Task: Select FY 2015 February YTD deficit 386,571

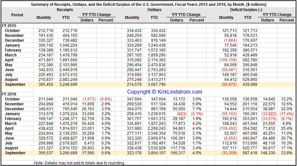Action: click(x=250, y=50)
